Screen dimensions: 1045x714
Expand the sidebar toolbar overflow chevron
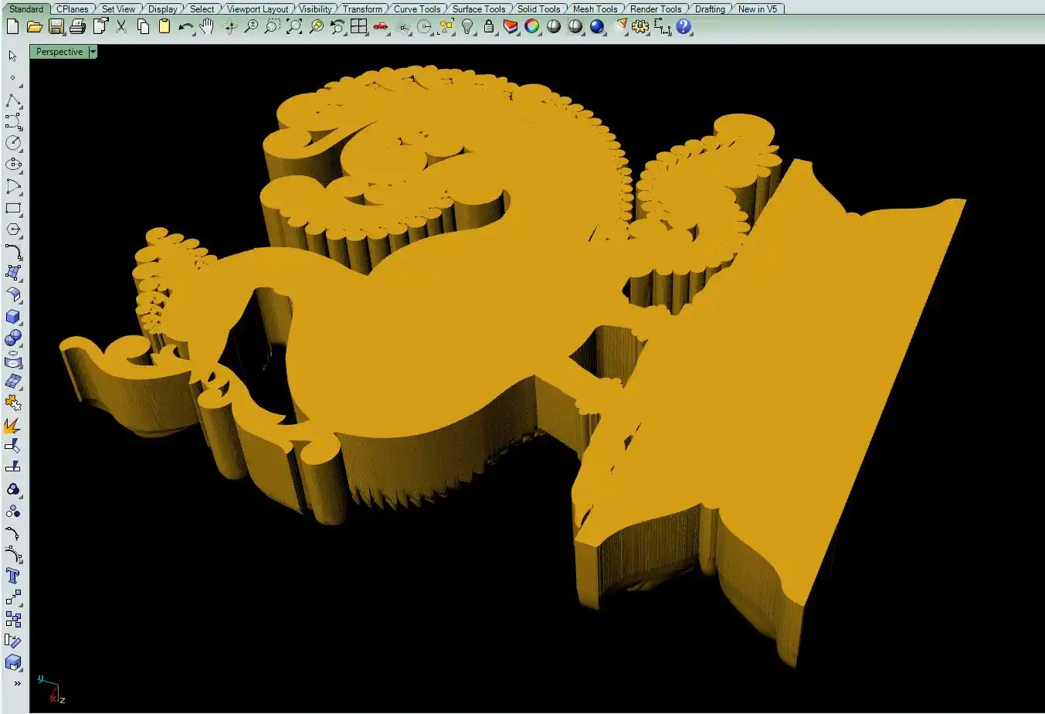pyautogui.click(x=17, y=683)
